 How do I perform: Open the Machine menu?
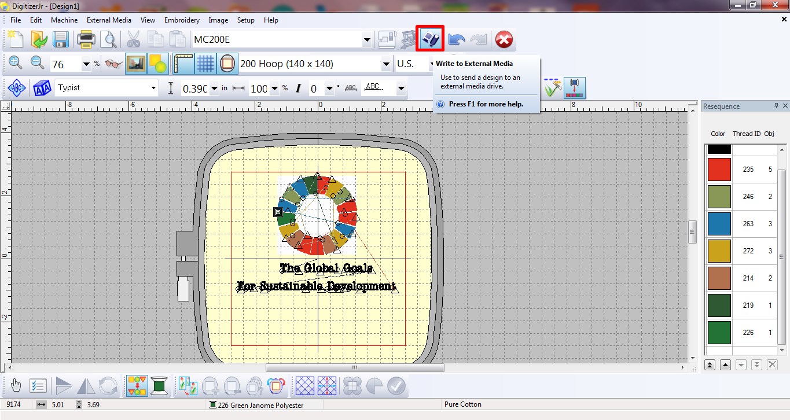tap(64, 20)
